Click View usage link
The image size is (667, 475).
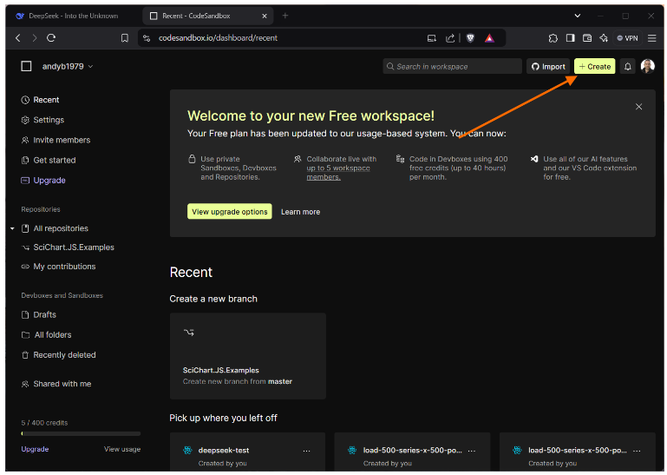click(122, 449)
